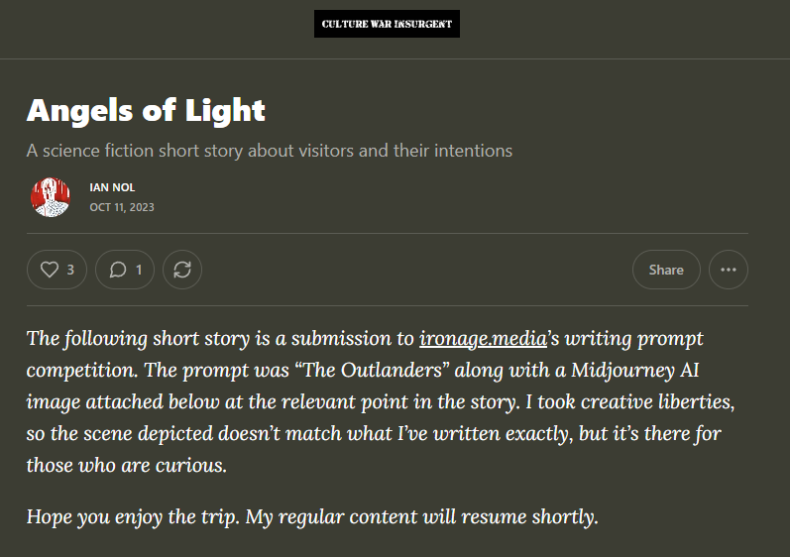Follow the ironage.media hyperlink
790x557 pixels.
483,338
